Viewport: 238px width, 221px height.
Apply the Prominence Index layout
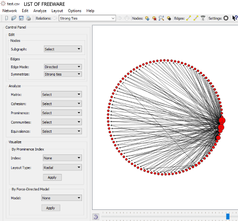click(x=52, y=178)
